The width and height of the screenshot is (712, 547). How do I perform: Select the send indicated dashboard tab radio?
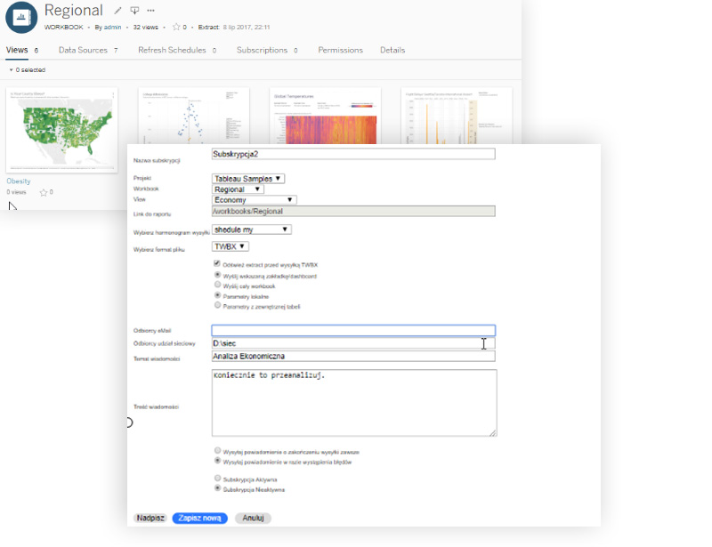point(217,275)
